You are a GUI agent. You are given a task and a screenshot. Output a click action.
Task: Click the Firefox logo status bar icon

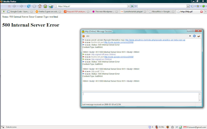(168, 127)
